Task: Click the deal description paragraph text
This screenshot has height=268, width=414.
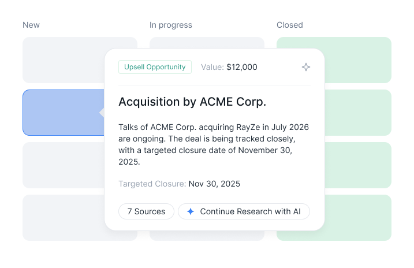Action: click(214, 144)
